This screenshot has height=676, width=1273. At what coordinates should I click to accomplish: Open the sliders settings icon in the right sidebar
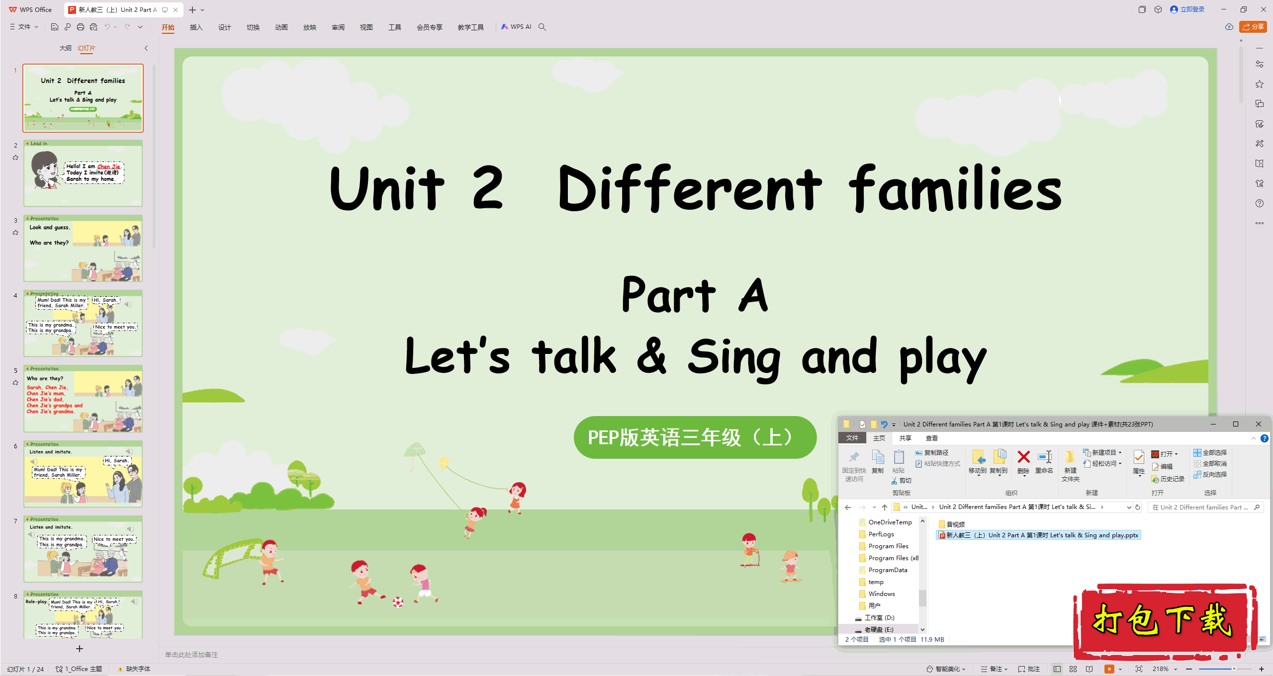1259,64
